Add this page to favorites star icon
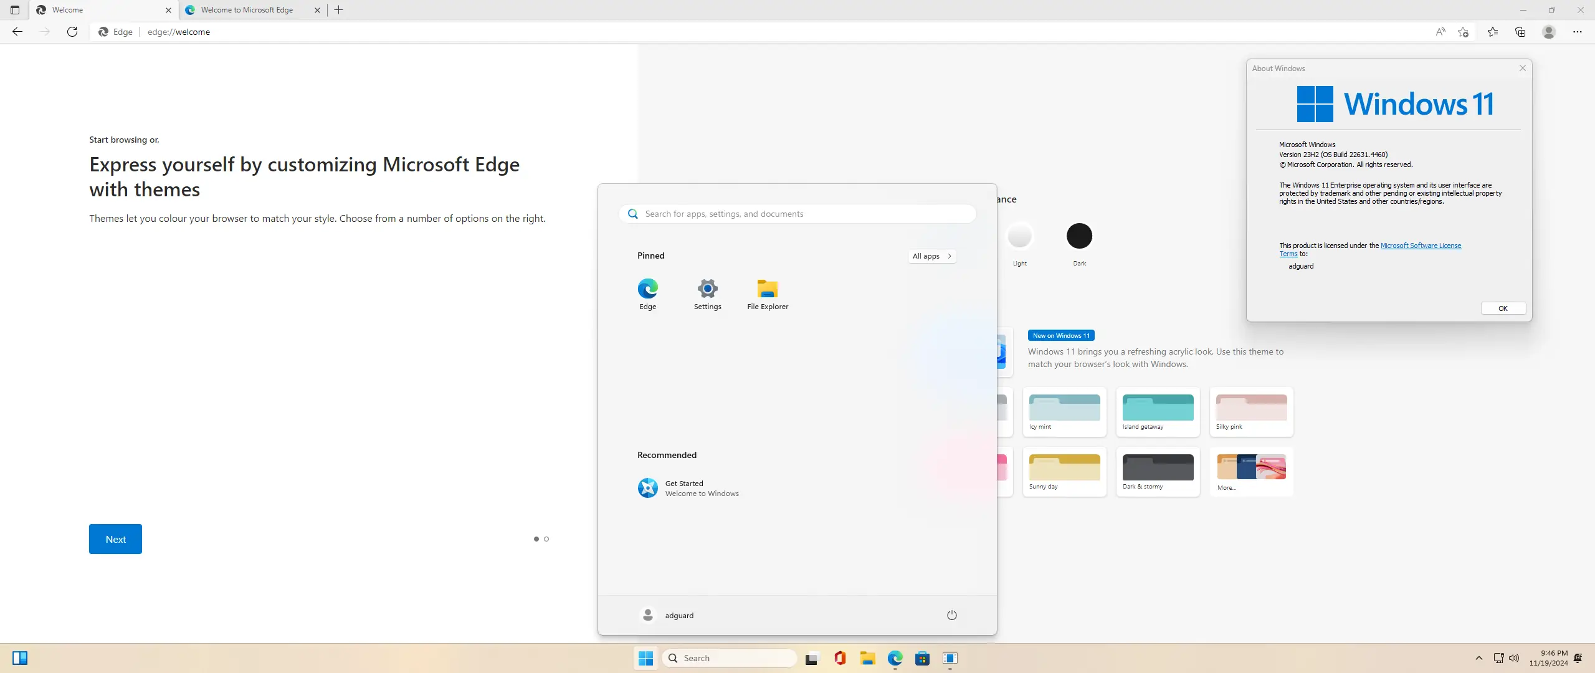1595x673 pixels. coord(1464,32)
